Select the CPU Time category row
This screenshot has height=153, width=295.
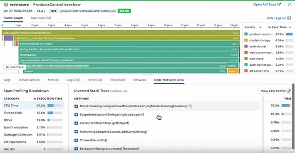(33, 106)
